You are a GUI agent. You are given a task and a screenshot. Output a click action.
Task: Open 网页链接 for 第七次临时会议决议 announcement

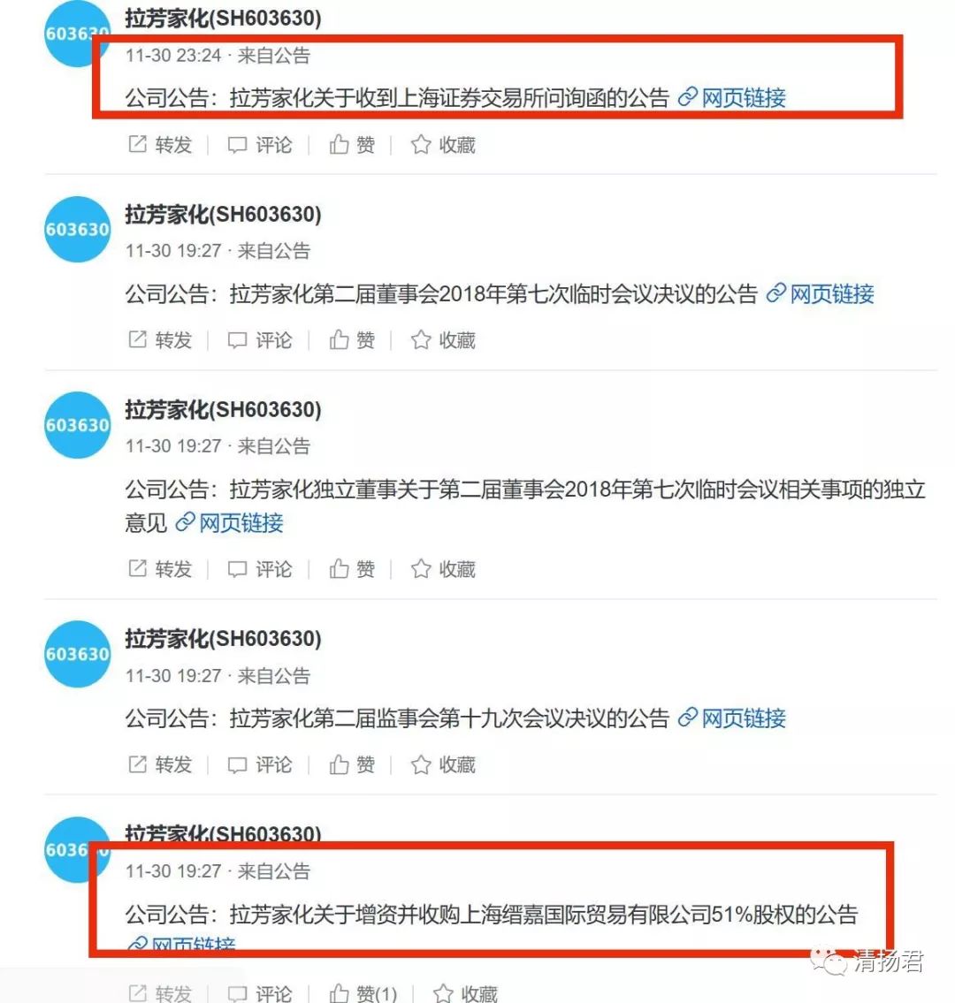click(x=820, y=293)
